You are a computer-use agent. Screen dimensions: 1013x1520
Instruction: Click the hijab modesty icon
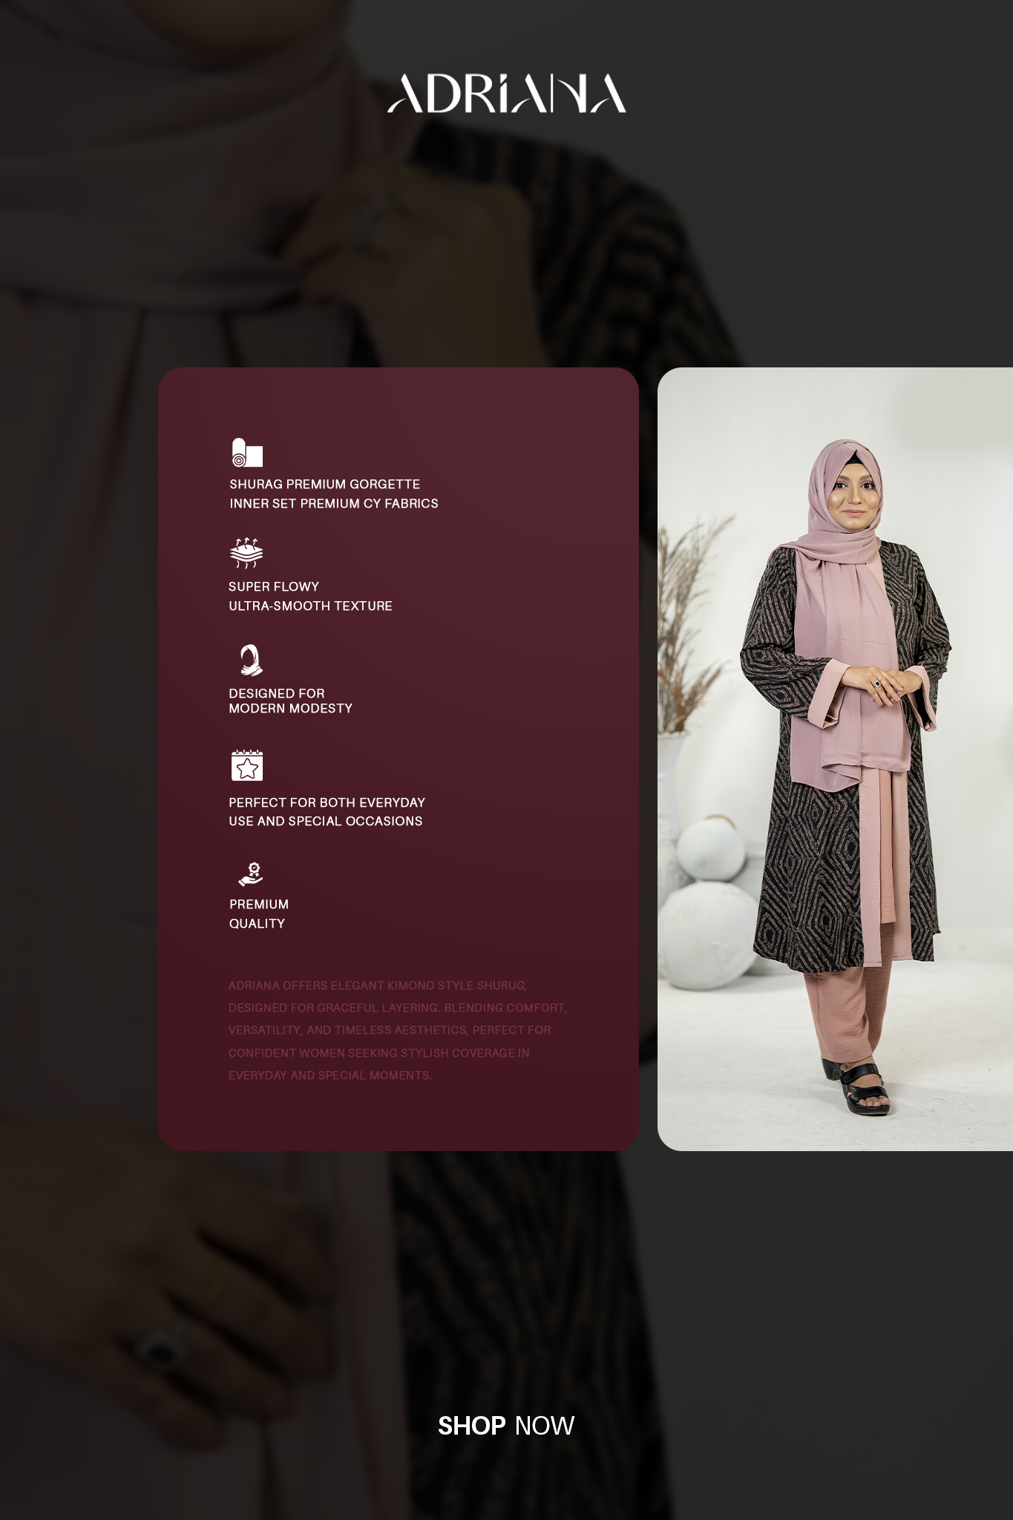pos(251,660)
